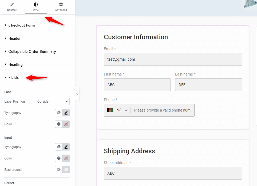This screenshot has width=257, height=186.
Task: Click the 'First name *' field label
Action: tap(114, 74)
